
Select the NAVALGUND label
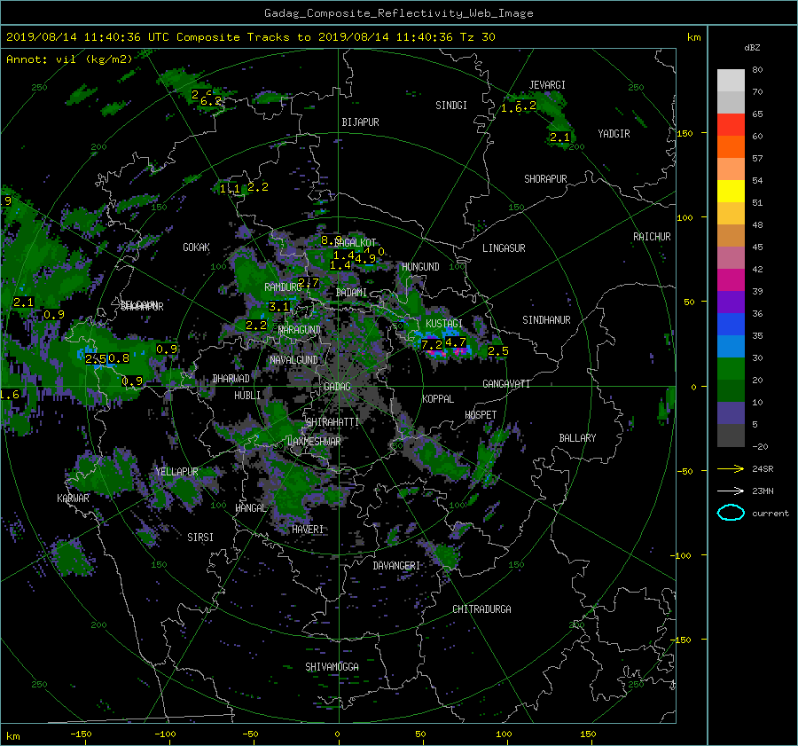[x=293, y=360]
